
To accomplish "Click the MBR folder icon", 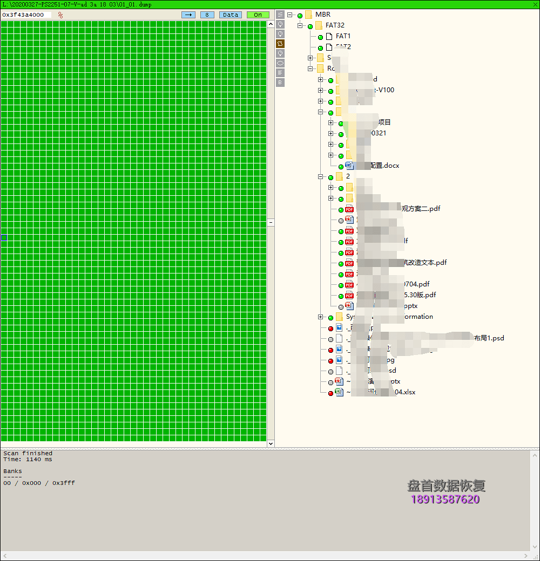I will point(309,15).
